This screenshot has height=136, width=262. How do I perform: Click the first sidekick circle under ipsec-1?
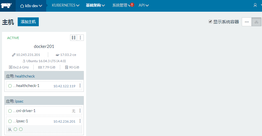[x=15, y=129]
